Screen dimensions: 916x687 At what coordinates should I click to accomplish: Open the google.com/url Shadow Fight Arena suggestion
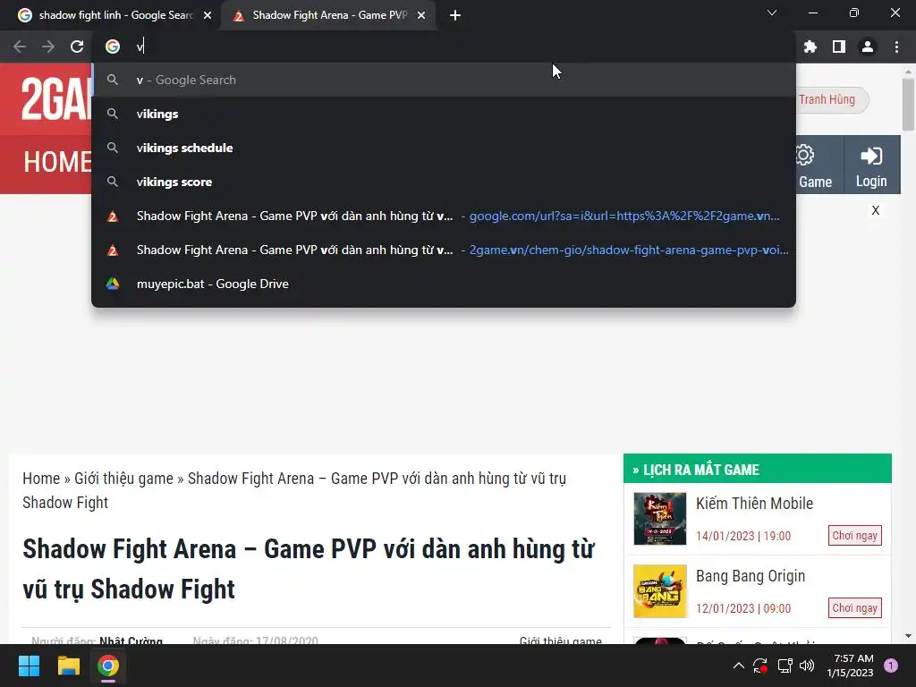[444, 216]
